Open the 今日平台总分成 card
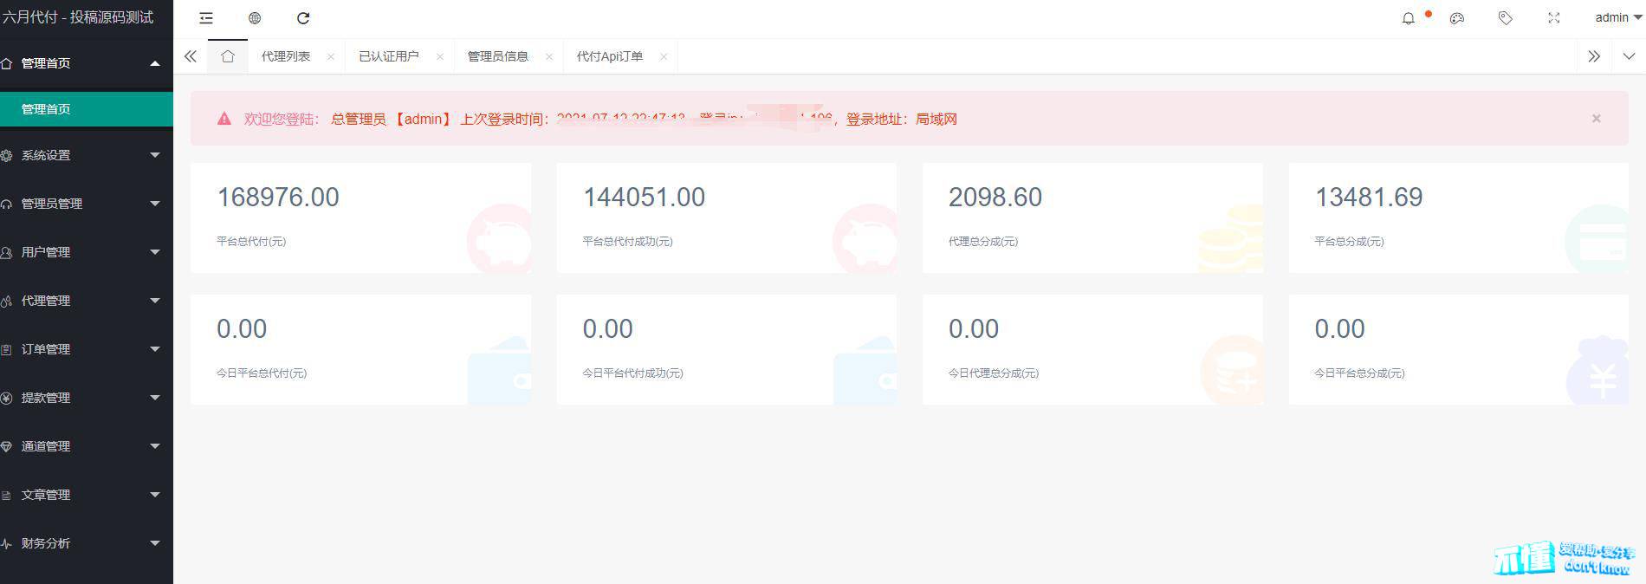Screen dimensions: 1646x584 click(1459, 349)
